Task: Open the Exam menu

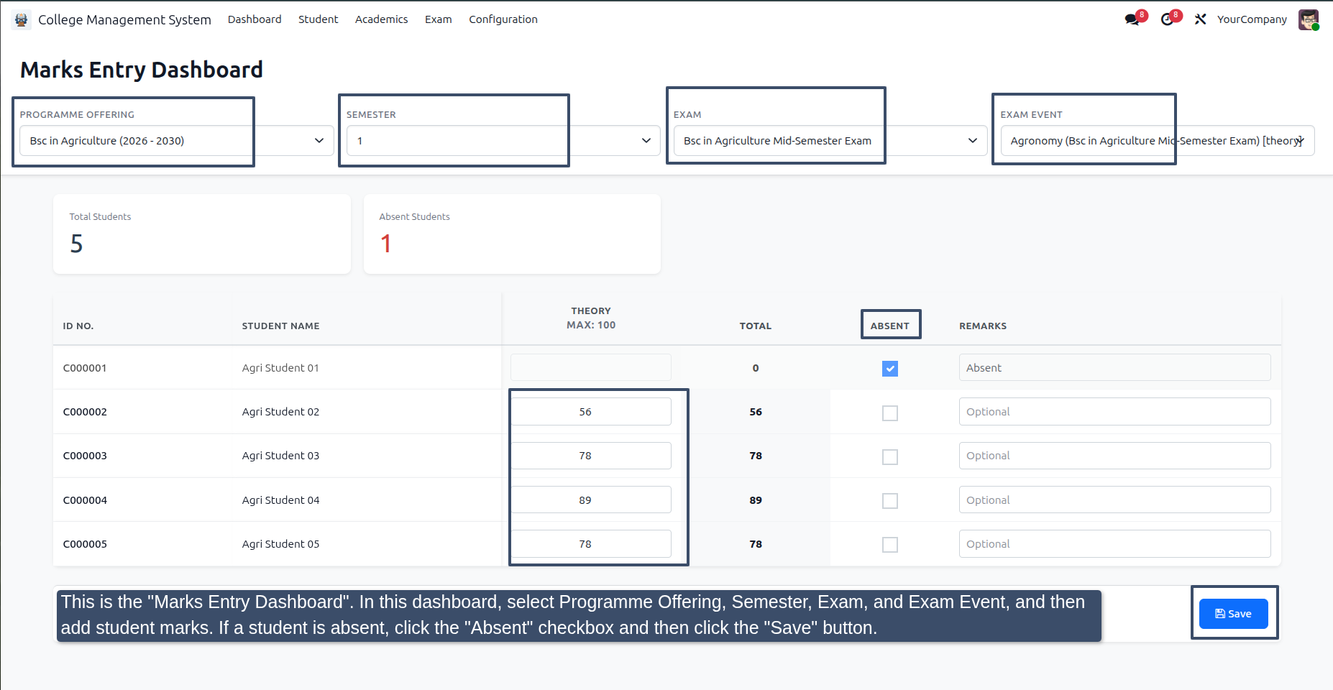Action: (x=438, y=19)
